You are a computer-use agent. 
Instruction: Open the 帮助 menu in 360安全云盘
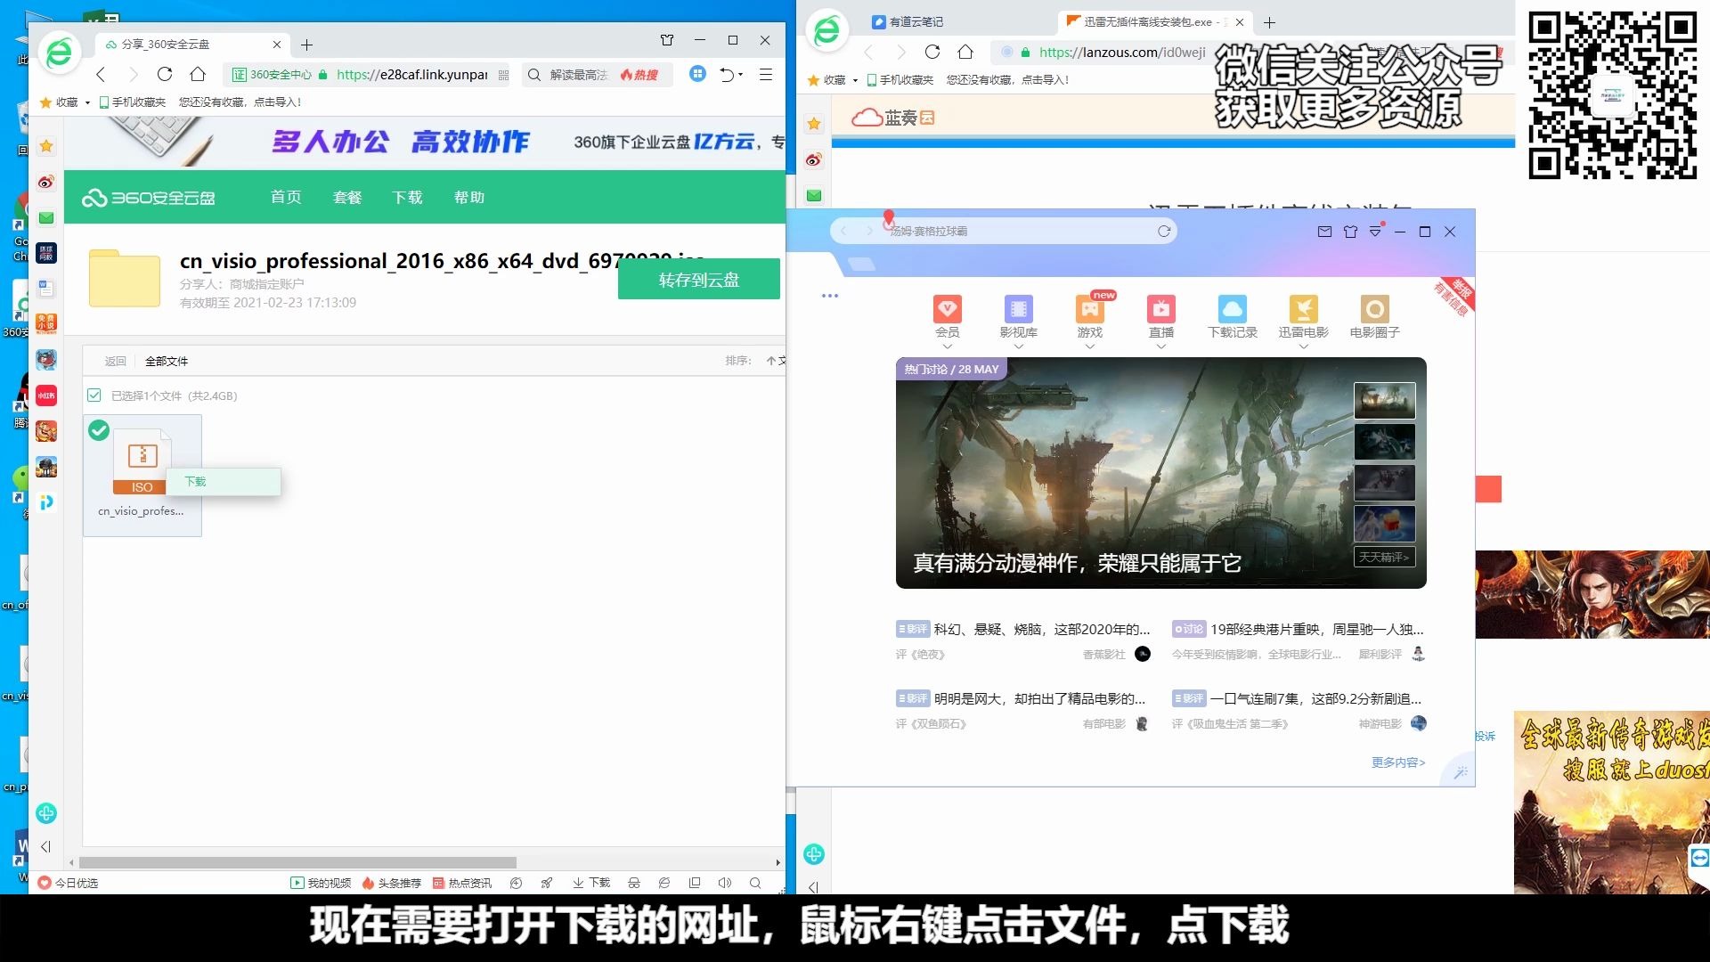click(469, 197)
